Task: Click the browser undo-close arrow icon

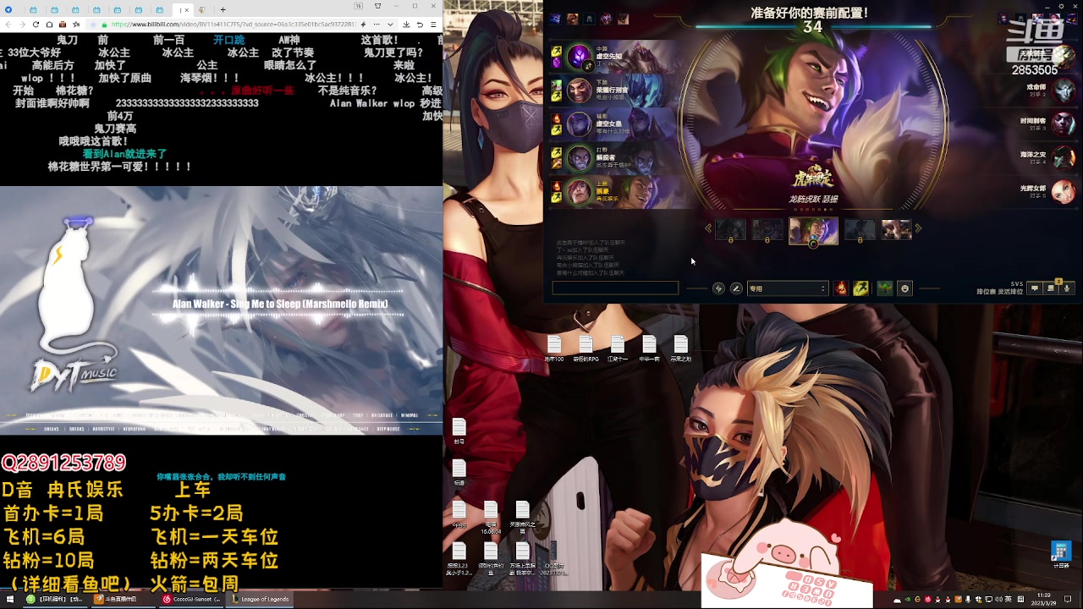Action: click(x=420, y=25)
